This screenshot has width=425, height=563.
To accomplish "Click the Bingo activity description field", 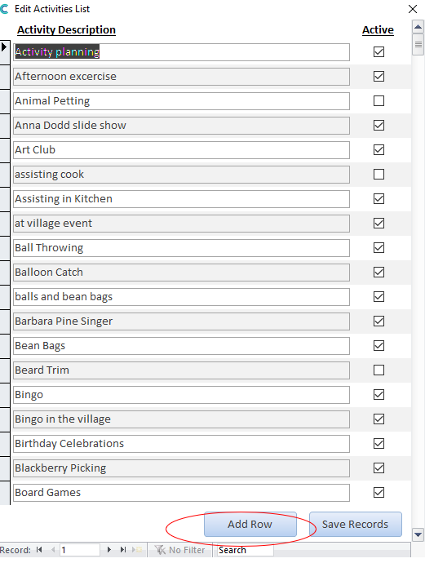I will click(181, 395).
